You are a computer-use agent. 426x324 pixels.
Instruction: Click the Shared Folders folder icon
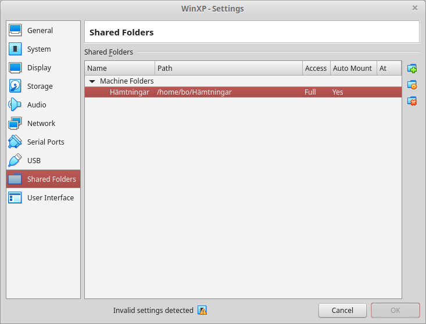15,179
